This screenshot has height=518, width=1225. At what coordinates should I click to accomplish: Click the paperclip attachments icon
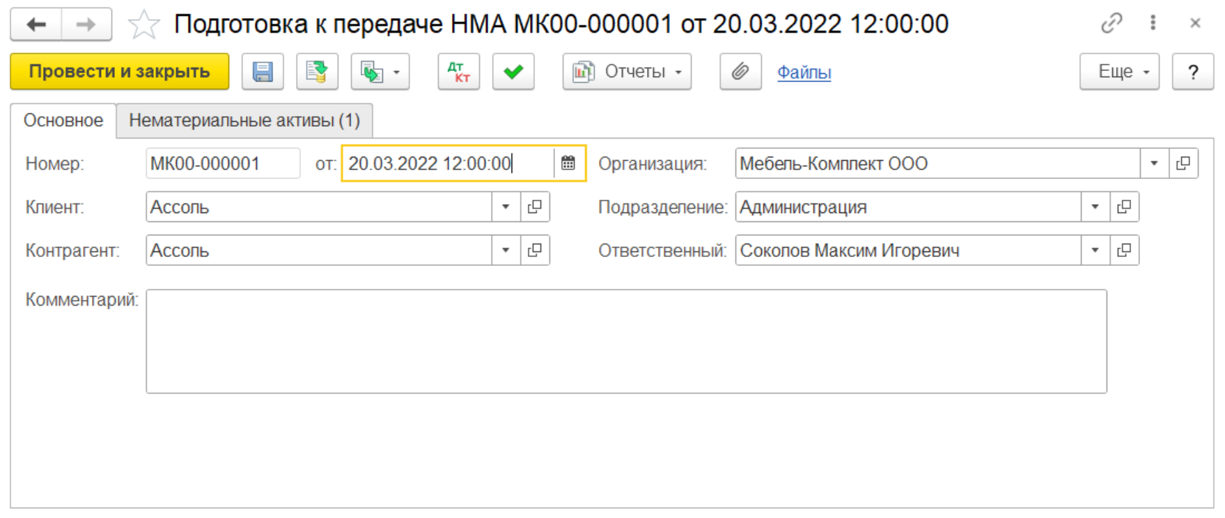740,72
